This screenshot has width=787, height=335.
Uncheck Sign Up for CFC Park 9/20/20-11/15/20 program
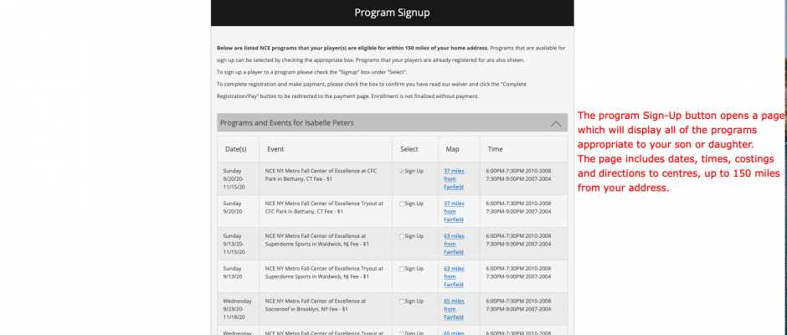click(x=402, y=171)
